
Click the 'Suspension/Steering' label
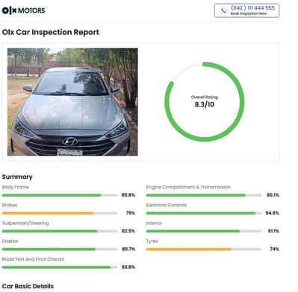click(x=25, y=223)
